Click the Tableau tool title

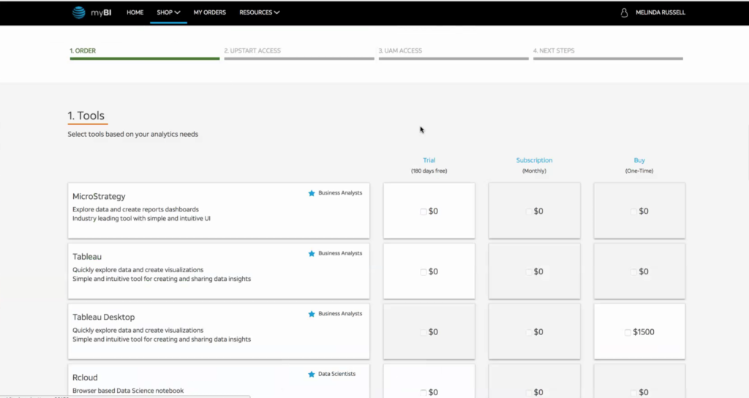click(x=87, y=257)
